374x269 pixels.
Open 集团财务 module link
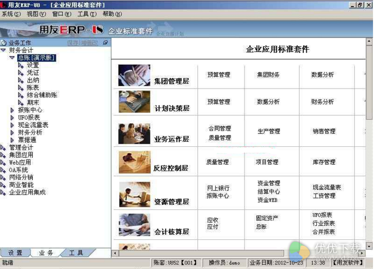tap(268, 75)
